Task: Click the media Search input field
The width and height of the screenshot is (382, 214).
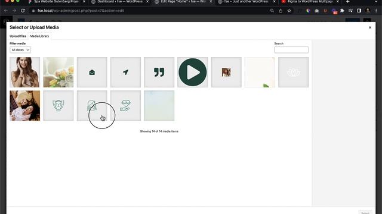Action: tap(291, 50)
